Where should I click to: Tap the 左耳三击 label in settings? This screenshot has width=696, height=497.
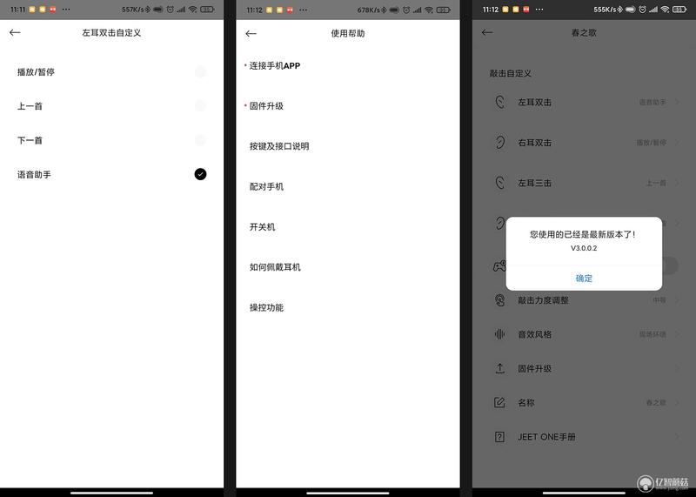534,183
